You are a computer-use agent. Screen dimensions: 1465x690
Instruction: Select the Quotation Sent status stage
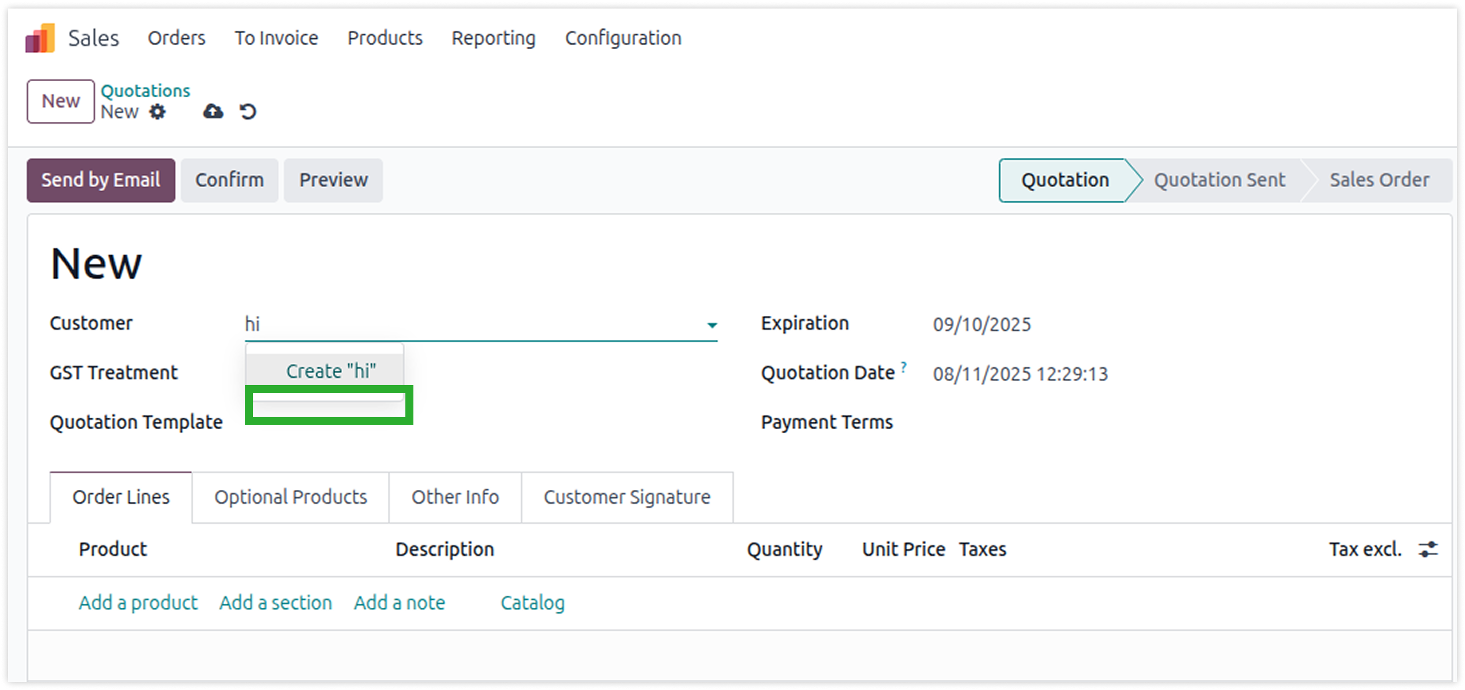tap(1219, 180)
